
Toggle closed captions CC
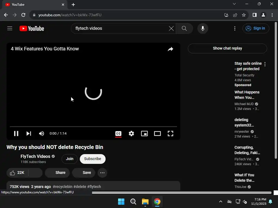coord(118,134)
